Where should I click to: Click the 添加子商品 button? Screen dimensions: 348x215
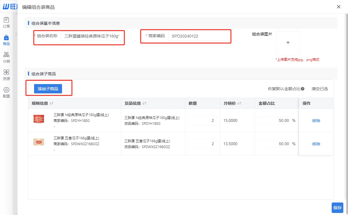[x=48, y=89]
